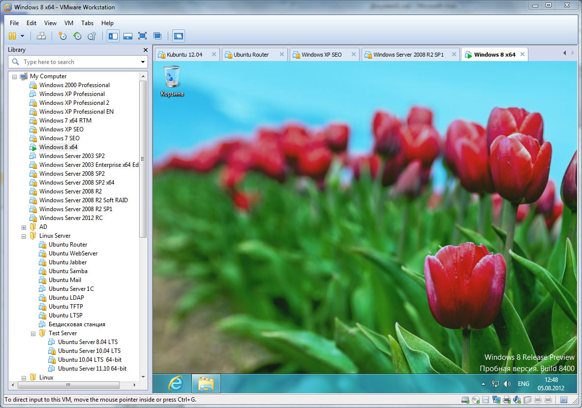Toggle the Library sidebar visibility button
Screen dimensions: 582x408
pyautogui.click(x=113, y=36)
